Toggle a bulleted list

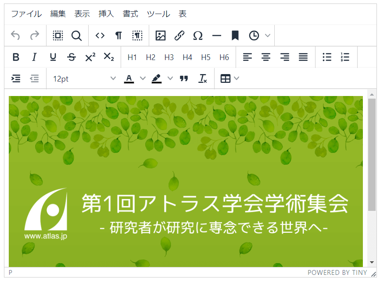(x=326, y=57)
